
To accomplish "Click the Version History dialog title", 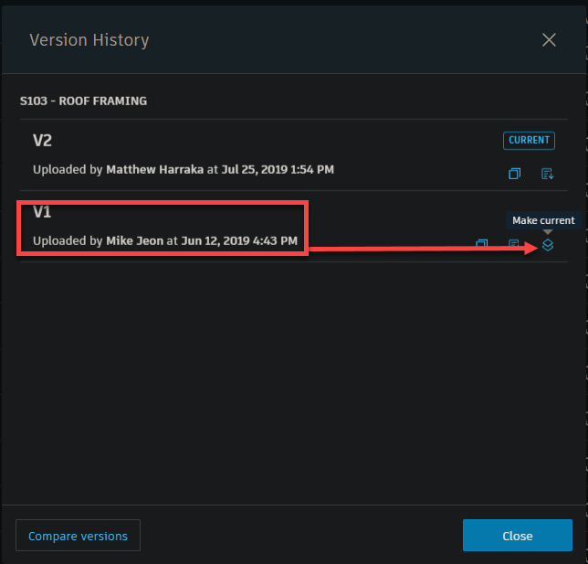I will [x=89, y=40].
